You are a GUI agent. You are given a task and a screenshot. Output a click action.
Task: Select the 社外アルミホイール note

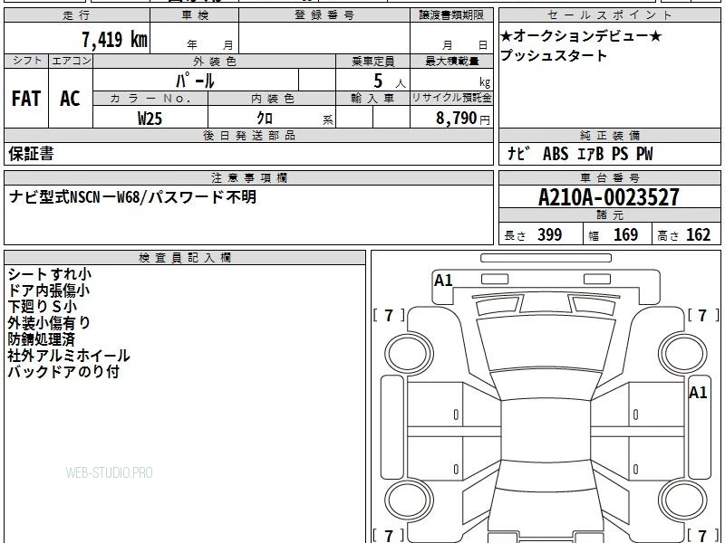[x=69, y=356]
